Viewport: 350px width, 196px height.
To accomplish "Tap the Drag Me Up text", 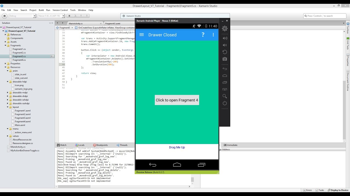I will 177,147.
